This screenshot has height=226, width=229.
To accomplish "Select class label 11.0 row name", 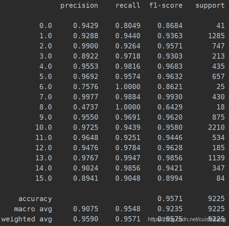I will point(44,138).
